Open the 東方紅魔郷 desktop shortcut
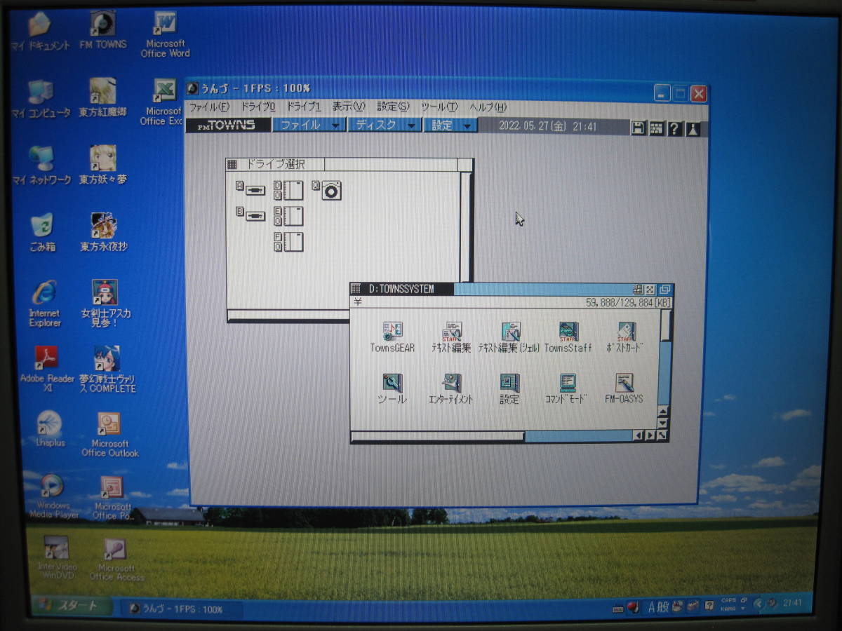 pos(103,97)
